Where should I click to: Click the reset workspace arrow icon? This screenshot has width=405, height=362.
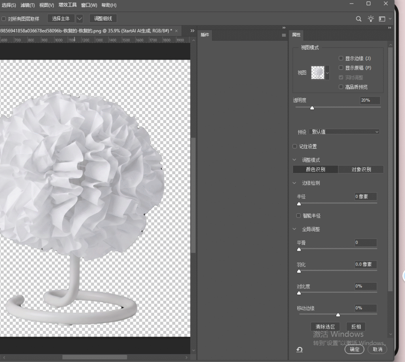point(299,350)
